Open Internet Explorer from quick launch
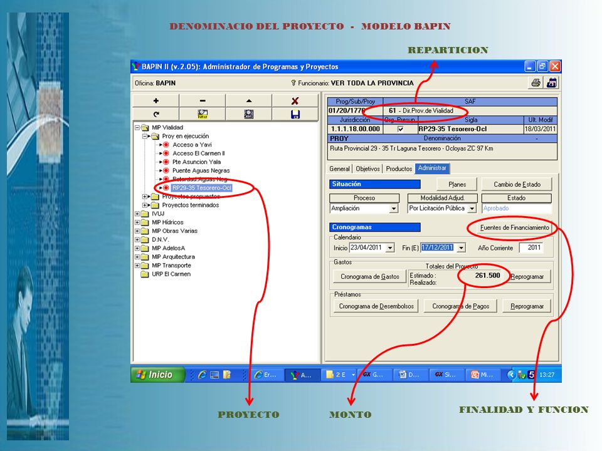 pyautogui.click(x=202, y=375)
